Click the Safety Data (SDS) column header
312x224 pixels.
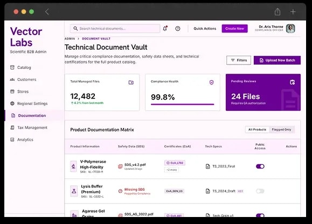(131, 146)
